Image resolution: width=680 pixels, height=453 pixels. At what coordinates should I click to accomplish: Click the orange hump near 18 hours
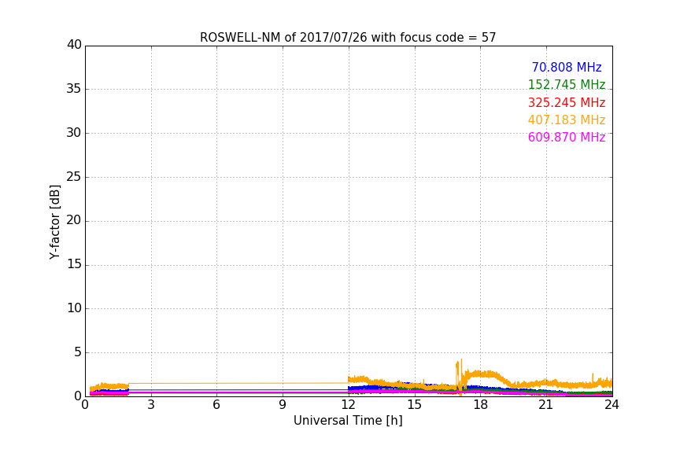coord(483,374)
